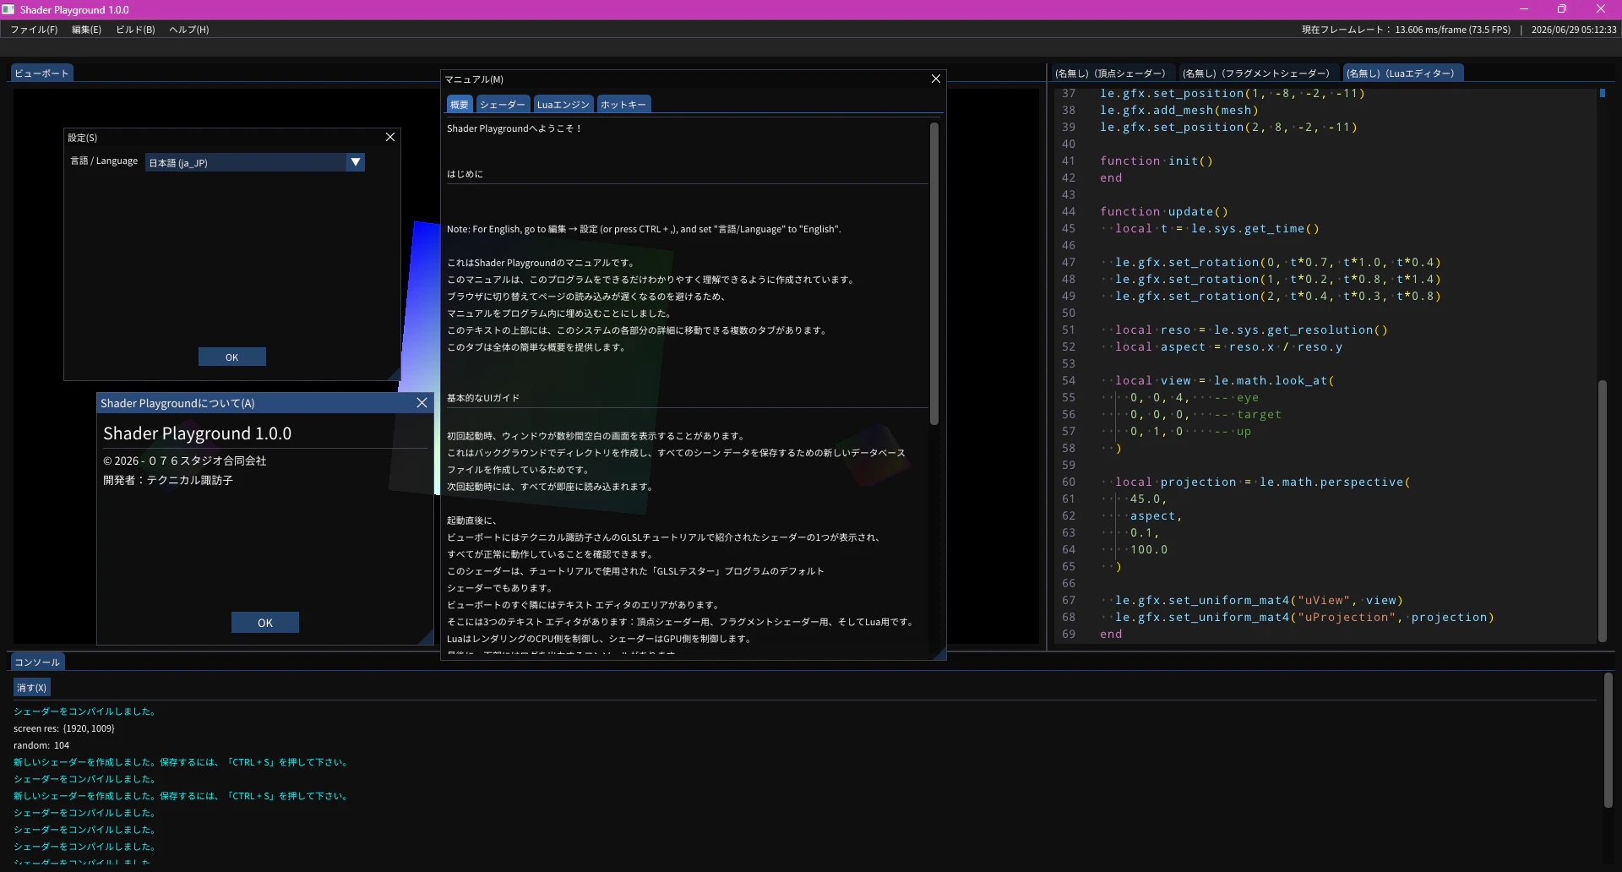Click the console vertical scrollbar
The height and width of the screenshot is (872, 1622).
tap(1608, 740)
